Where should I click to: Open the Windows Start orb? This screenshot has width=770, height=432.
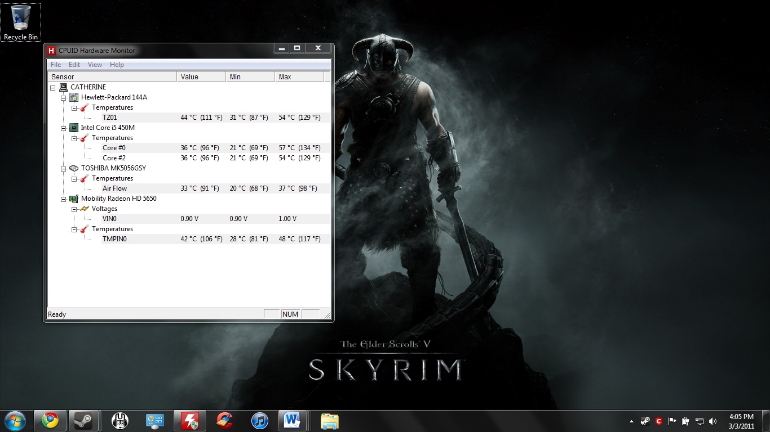pos(15,420)
